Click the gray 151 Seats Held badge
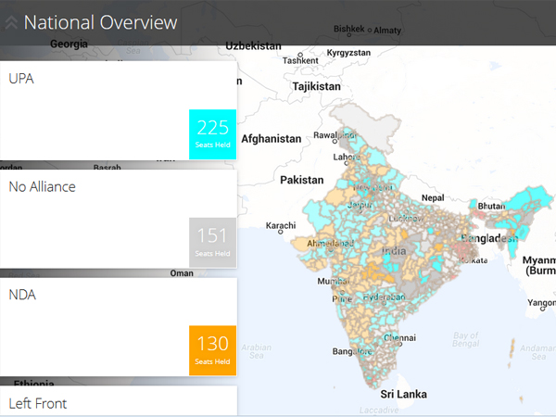This screenshot has height=417, width=556. point(212,242)
